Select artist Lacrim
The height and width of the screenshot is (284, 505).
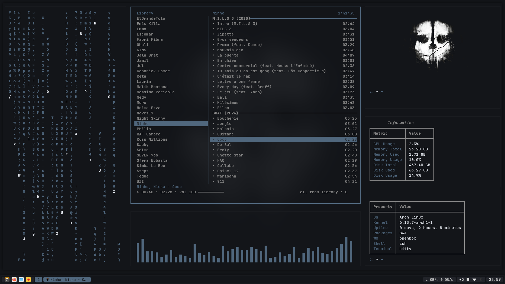(x=144, y=82)
